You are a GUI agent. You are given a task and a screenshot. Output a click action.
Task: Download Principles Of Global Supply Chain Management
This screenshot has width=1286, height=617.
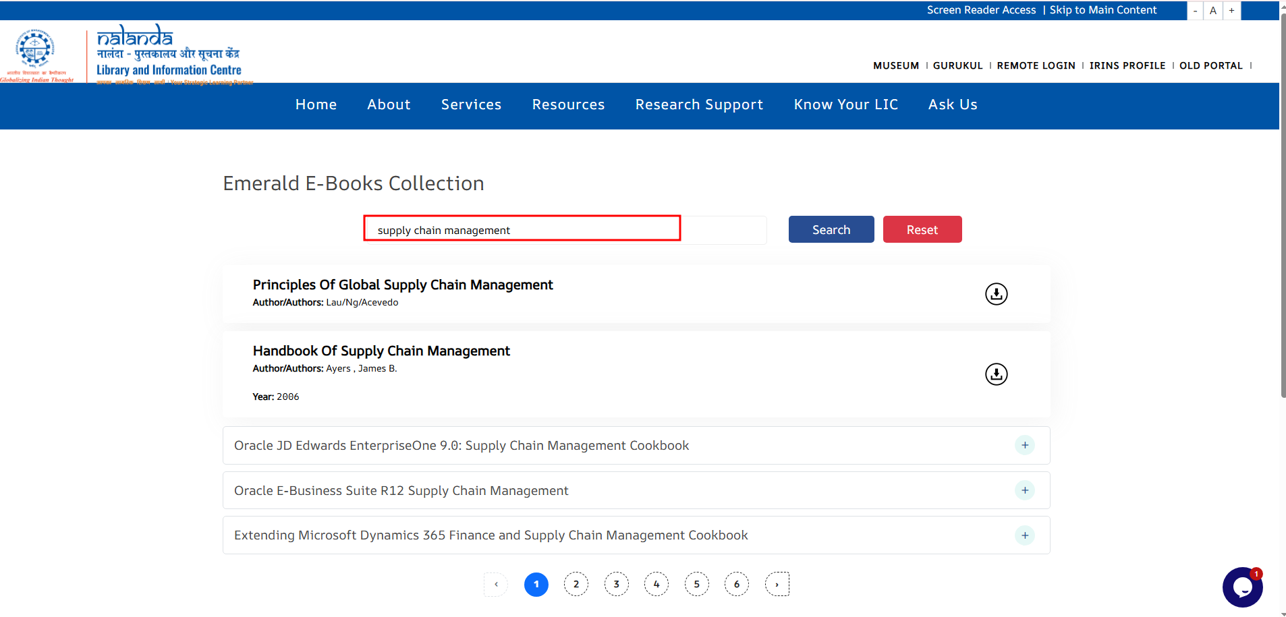coord(996,294)
